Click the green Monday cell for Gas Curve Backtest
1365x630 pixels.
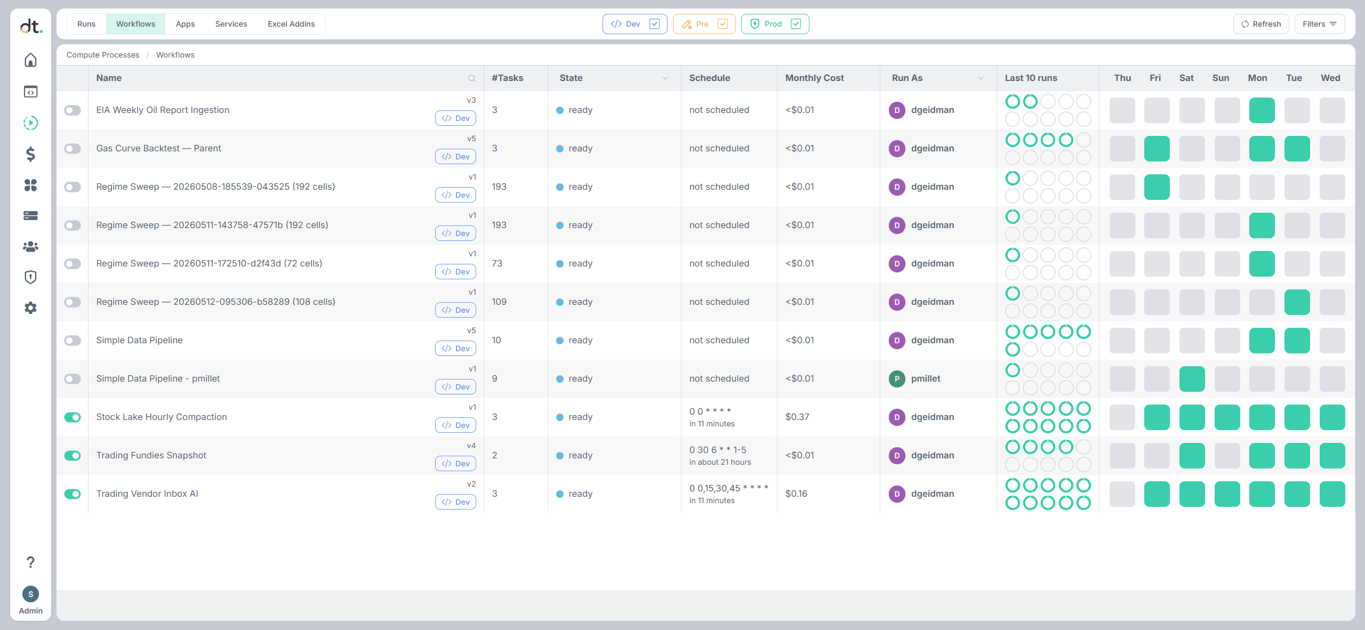[1262, 149]
